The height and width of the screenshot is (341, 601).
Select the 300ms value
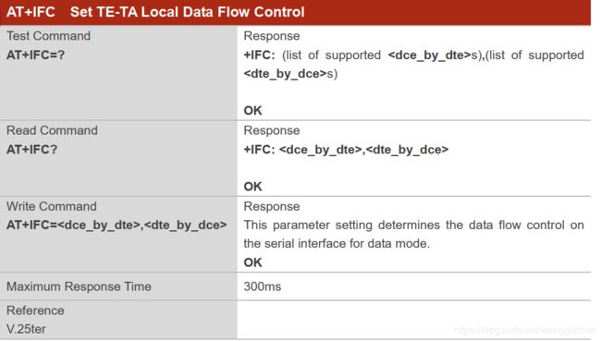pyautogui.click(x=263, y=286)
